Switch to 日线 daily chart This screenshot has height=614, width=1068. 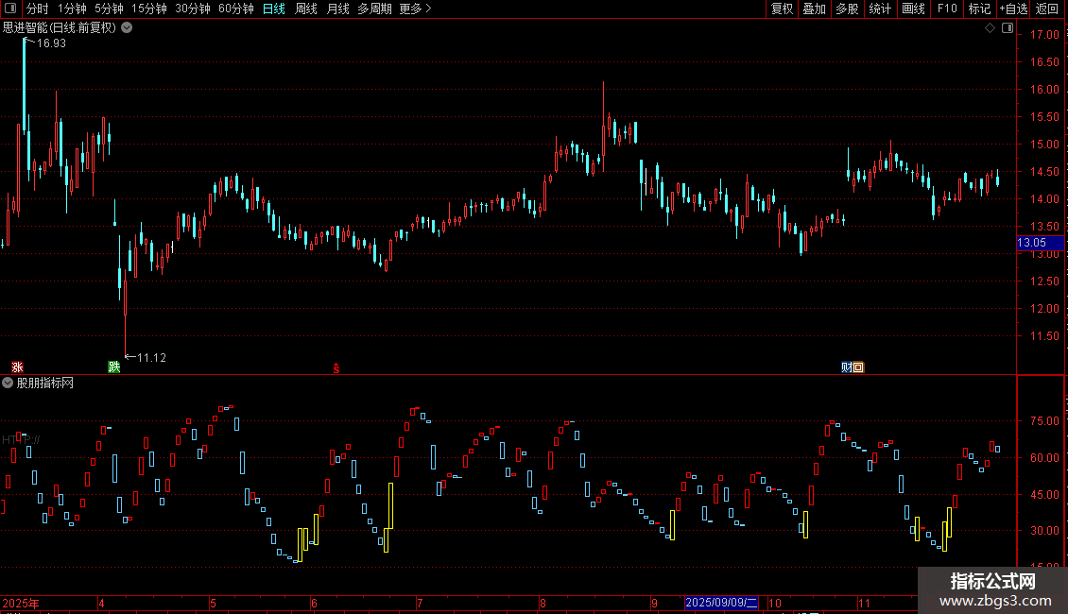click(x=274, y=9)
